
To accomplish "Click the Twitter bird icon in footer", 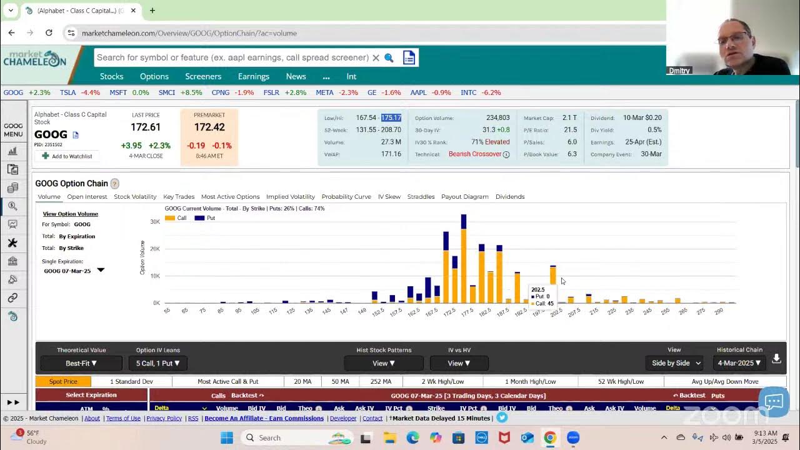I will pyautogui.click(x=502, y=418).
